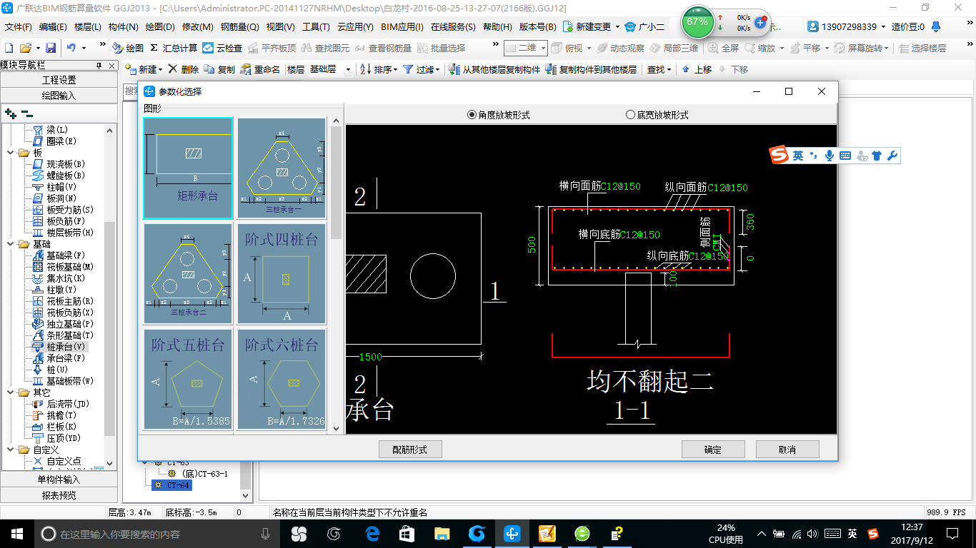Click the 确定 confirm button
Screen dimensions: 976x548
click(713, 449)
